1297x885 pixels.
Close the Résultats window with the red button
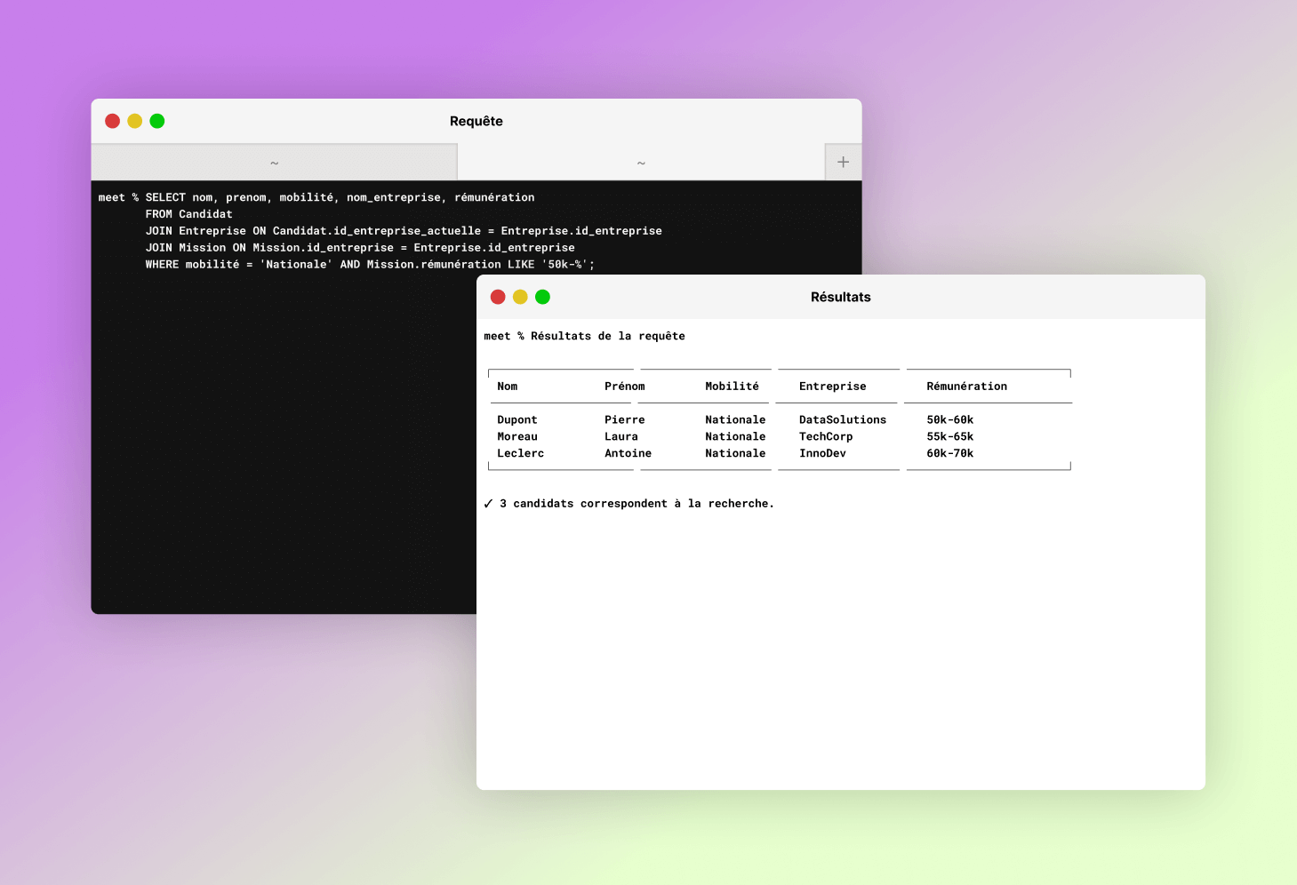pyautogui.click(x=498, y=297)
